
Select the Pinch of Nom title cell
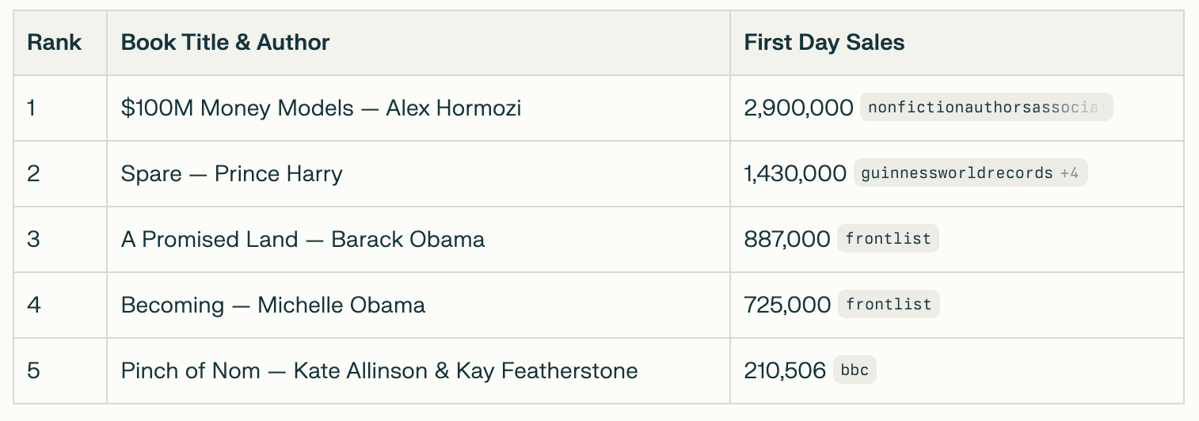(x=418, y=370)
